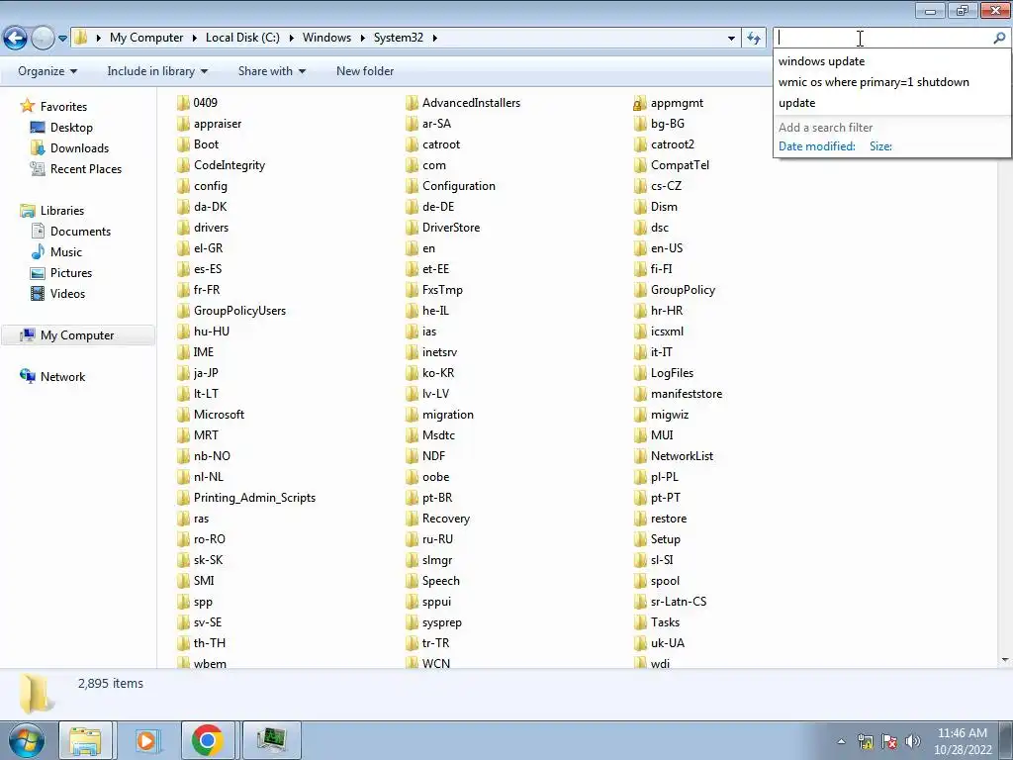Open Google Chrome from the taskbar
This screenshot has height=760, width=1013.
click(208, 740)
